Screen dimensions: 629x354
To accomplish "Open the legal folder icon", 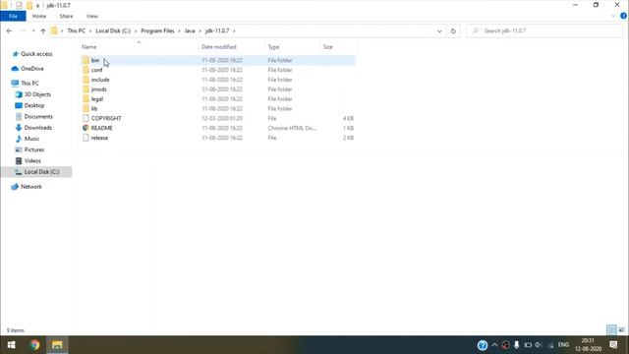I will [x=86, y=98].
